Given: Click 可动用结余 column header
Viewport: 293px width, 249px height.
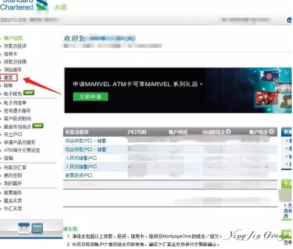Looking at the screenshot, I should pyautogui.click(x=214, y=132).
